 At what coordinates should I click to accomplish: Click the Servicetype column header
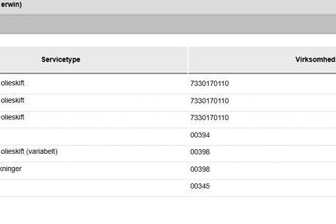pyautogui.click(x=61, y=59)
